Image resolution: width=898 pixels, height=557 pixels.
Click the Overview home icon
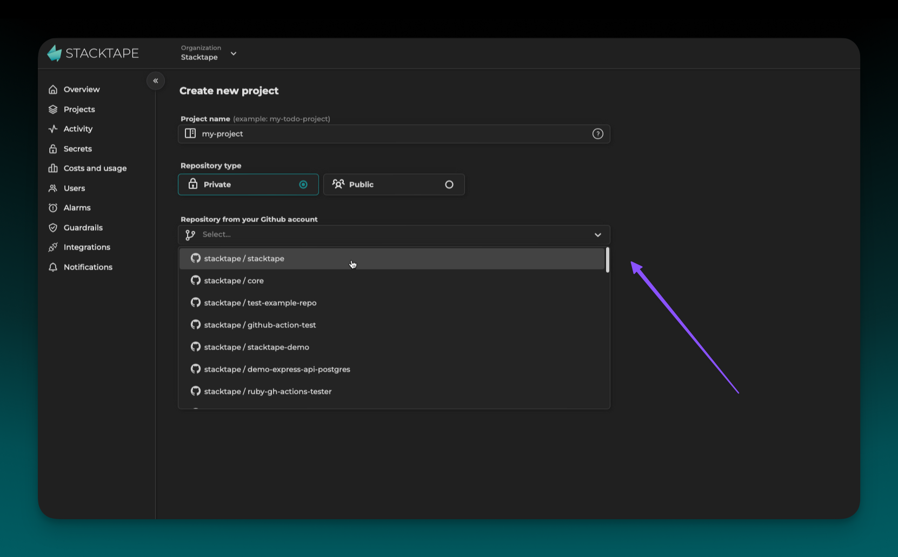pyautogui.click(x=53, y=90)
